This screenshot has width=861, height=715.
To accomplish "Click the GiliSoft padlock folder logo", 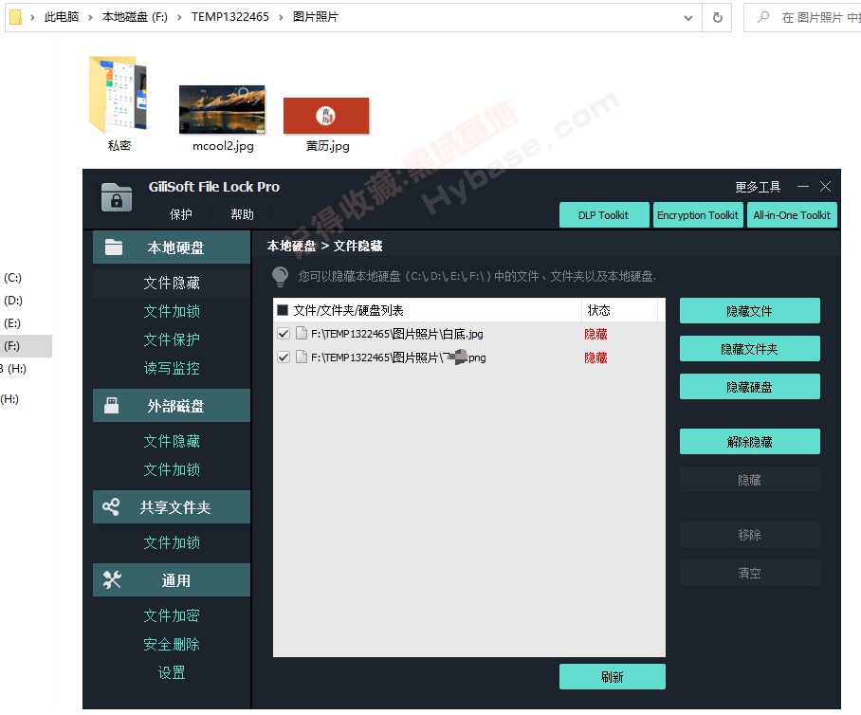I will [117, 196].
